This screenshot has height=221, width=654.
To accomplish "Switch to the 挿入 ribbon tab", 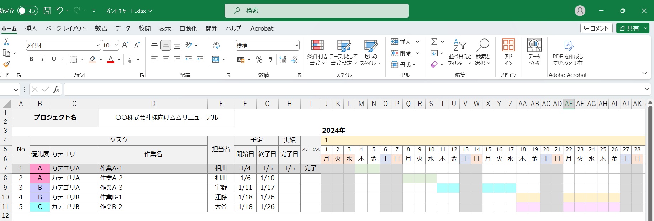I will (x=31, y=28).
